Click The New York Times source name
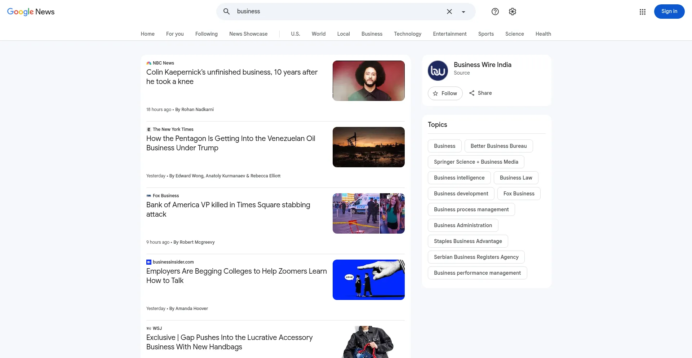The width and height of the screenshot is (692, 358). pyautogui.click(x=173, y=129)
